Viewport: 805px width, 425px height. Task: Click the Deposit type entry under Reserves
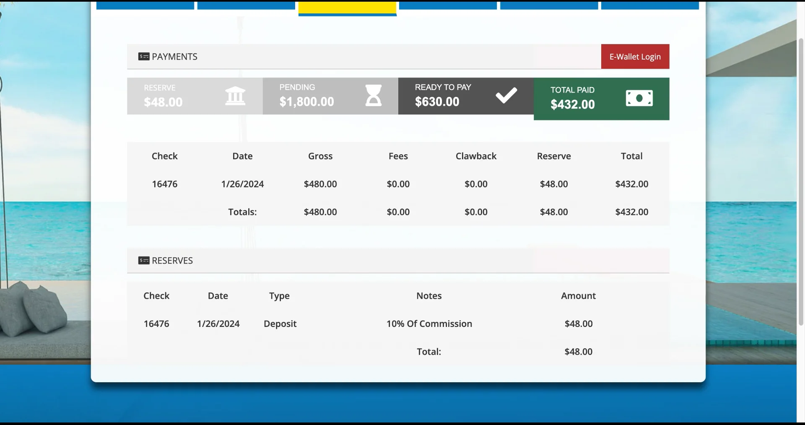point(280,324)
